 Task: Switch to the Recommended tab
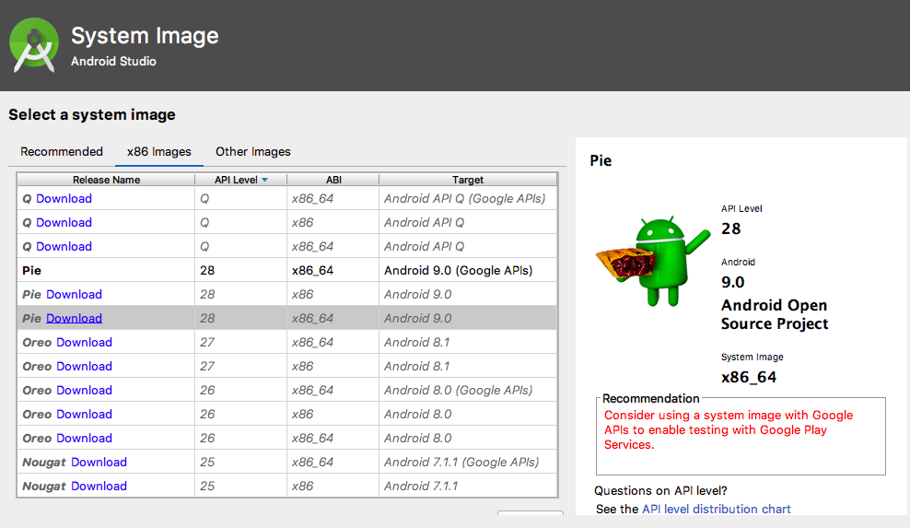[x=62, y=152]
